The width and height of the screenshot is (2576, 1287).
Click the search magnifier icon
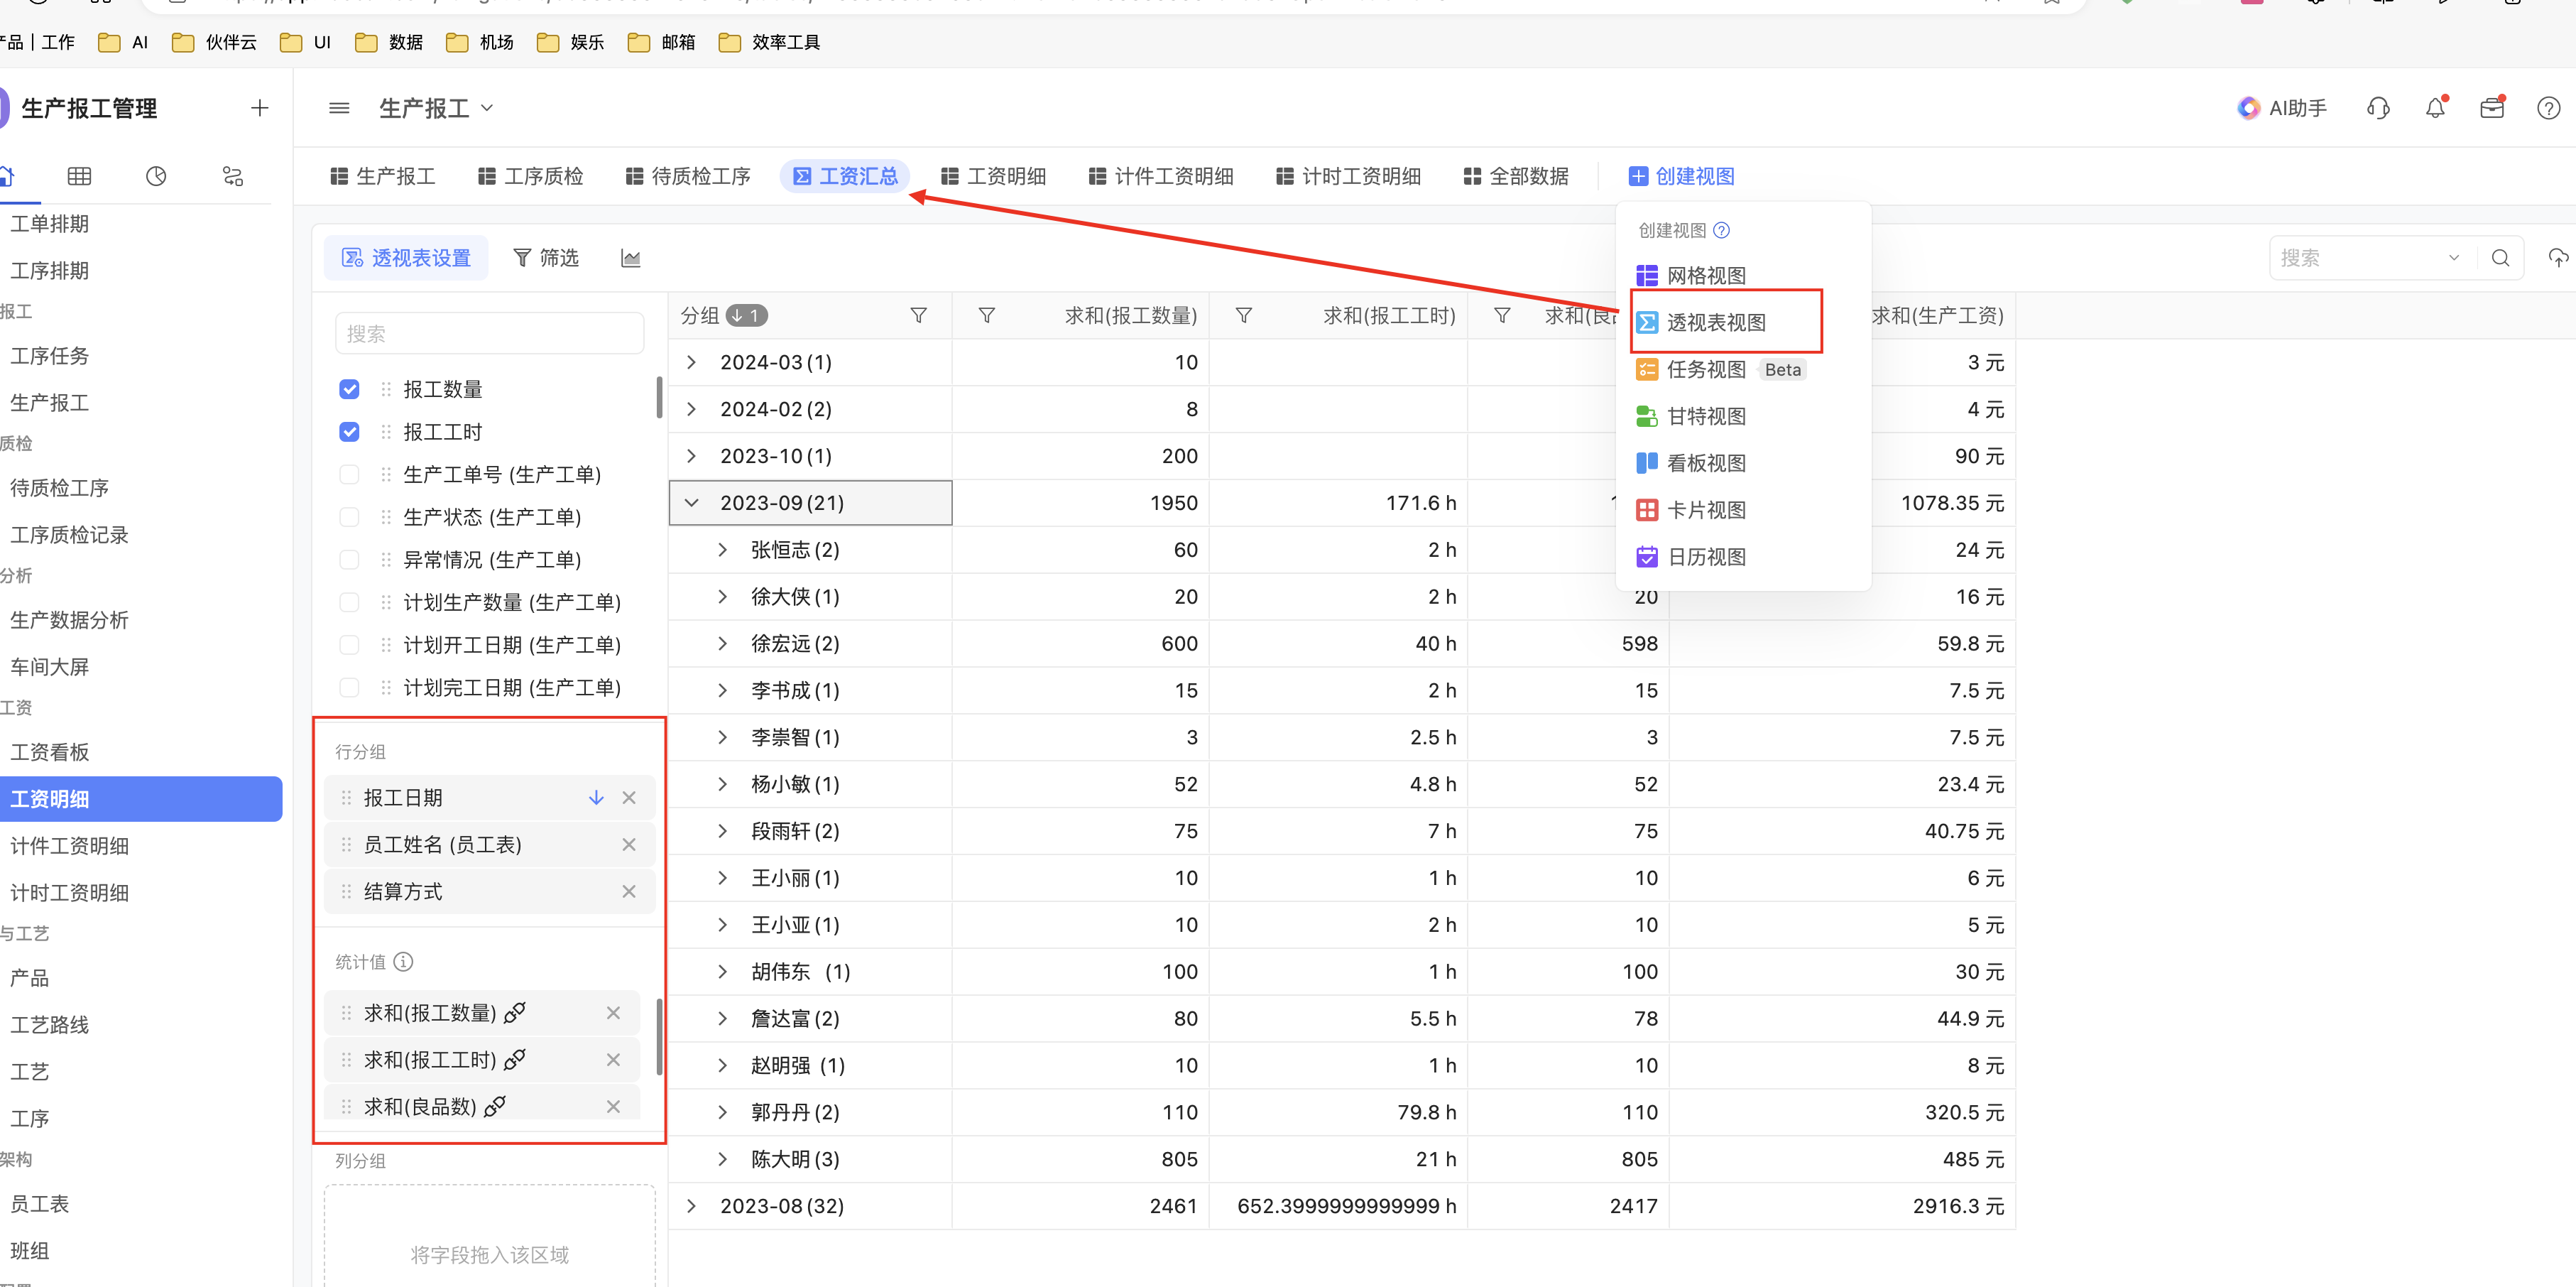pyautogui.click(x=2500, y=258)
